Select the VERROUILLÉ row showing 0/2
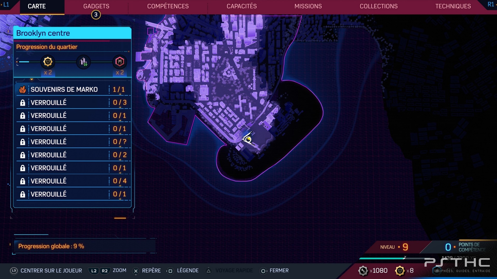The height and width of the screenshot is (279, 497). point(74,155)
